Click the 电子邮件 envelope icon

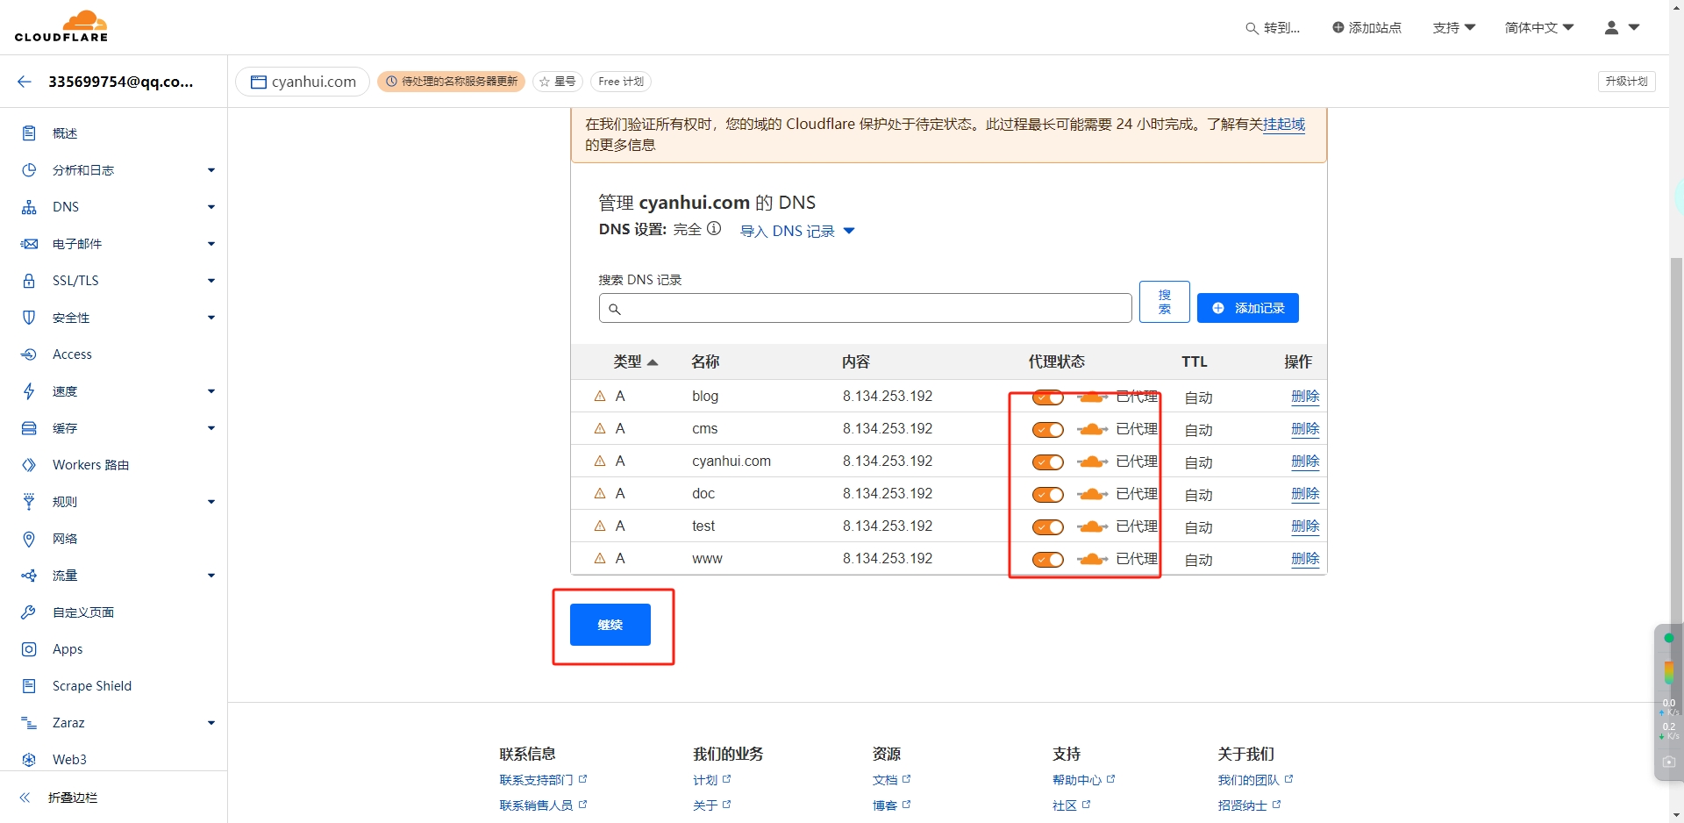click(29, 244)
